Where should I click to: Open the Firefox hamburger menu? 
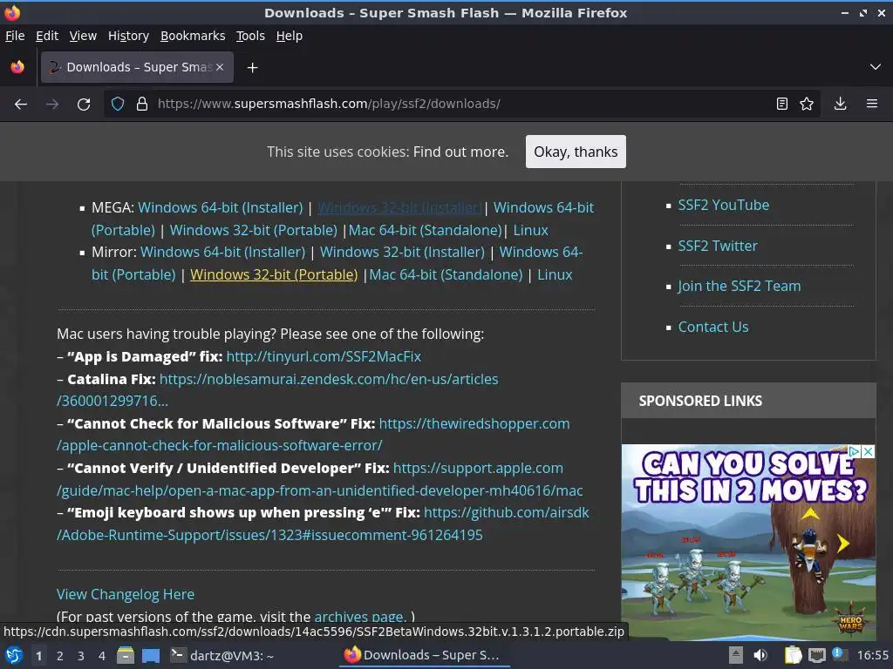tap(872, 104)
